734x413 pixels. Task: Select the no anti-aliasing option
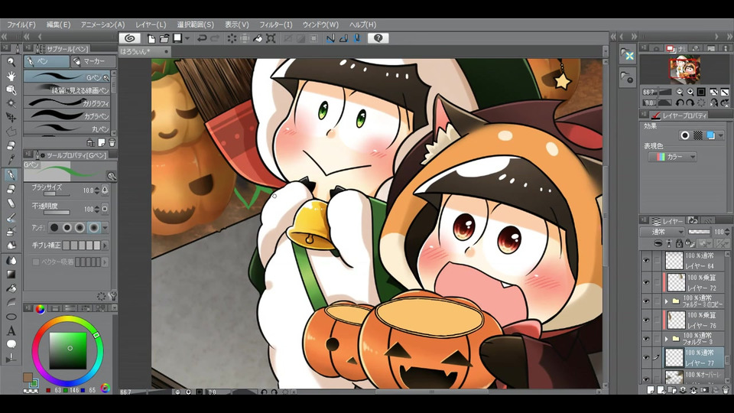pyautogui.click(x=54, y=228)
